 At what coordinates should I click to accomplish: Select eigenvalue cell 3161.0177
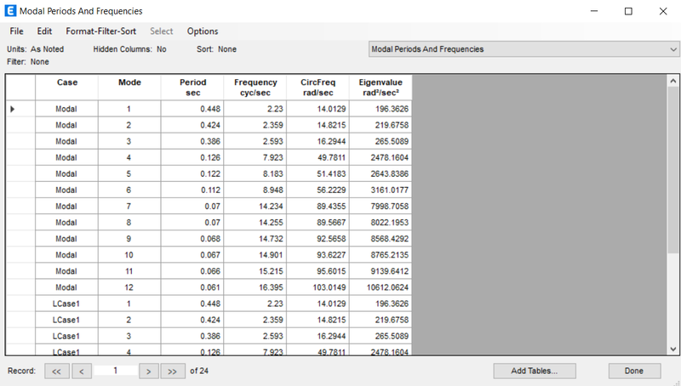click(381, 190)
